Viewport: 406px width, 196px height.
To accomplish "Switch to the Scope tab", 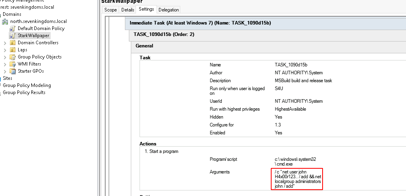I will point(111,10).
